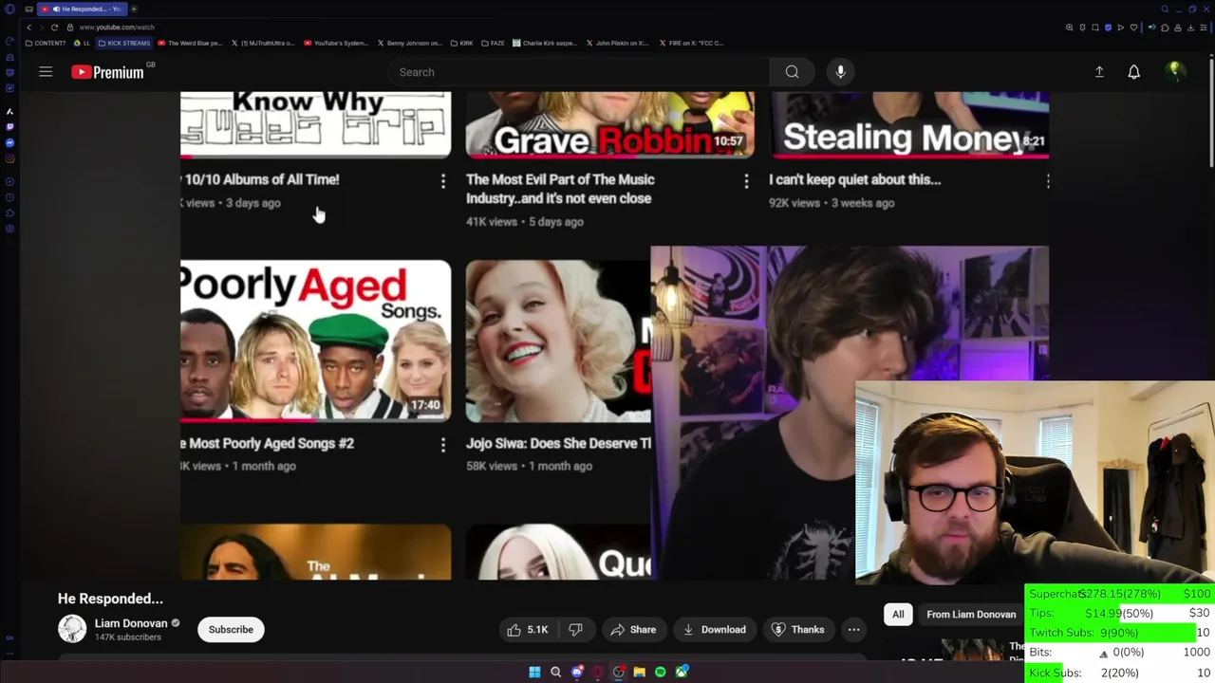Go back in browser
This screenshot has width=1215, height=683.
click(x=28, y=28)
